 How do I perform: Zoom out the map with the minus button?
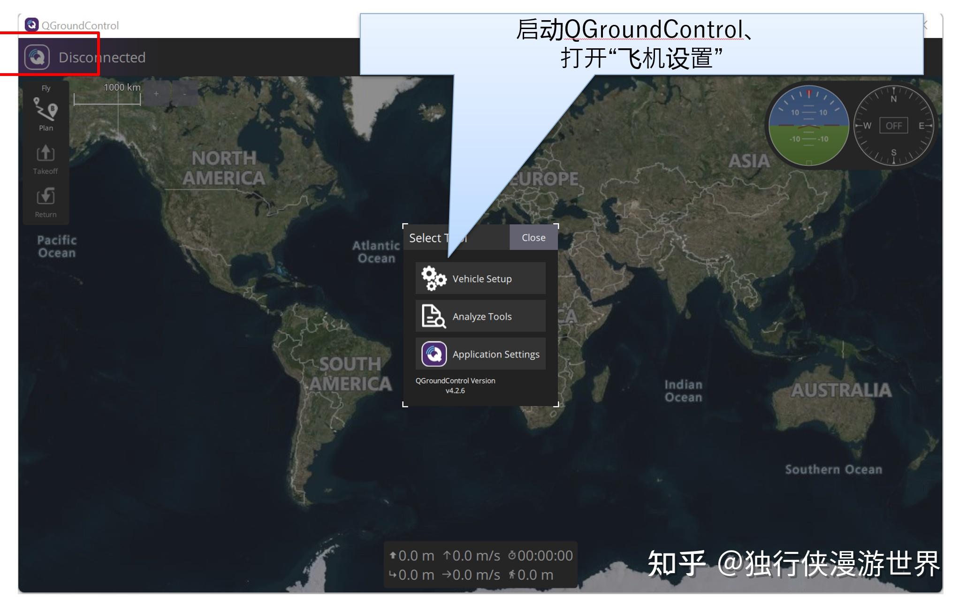tap(184, 93)
